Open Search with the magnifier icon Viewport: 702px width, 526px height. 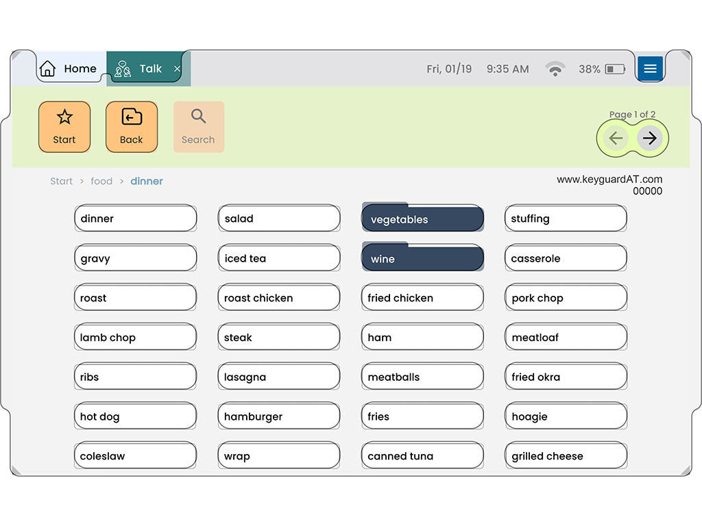coord(198,127)
